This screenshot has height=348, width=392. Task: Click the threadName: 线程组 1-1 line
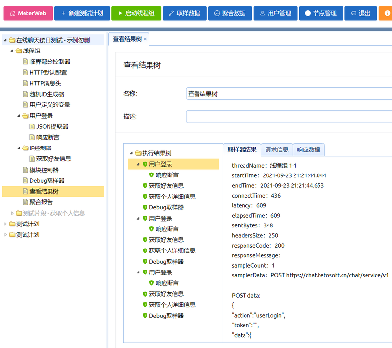pos(264,166)
